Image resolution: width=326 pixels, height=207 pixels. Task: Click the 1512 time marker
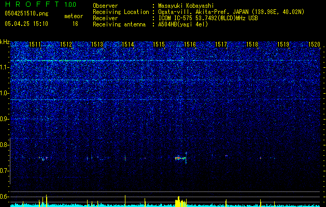(66, 44)
